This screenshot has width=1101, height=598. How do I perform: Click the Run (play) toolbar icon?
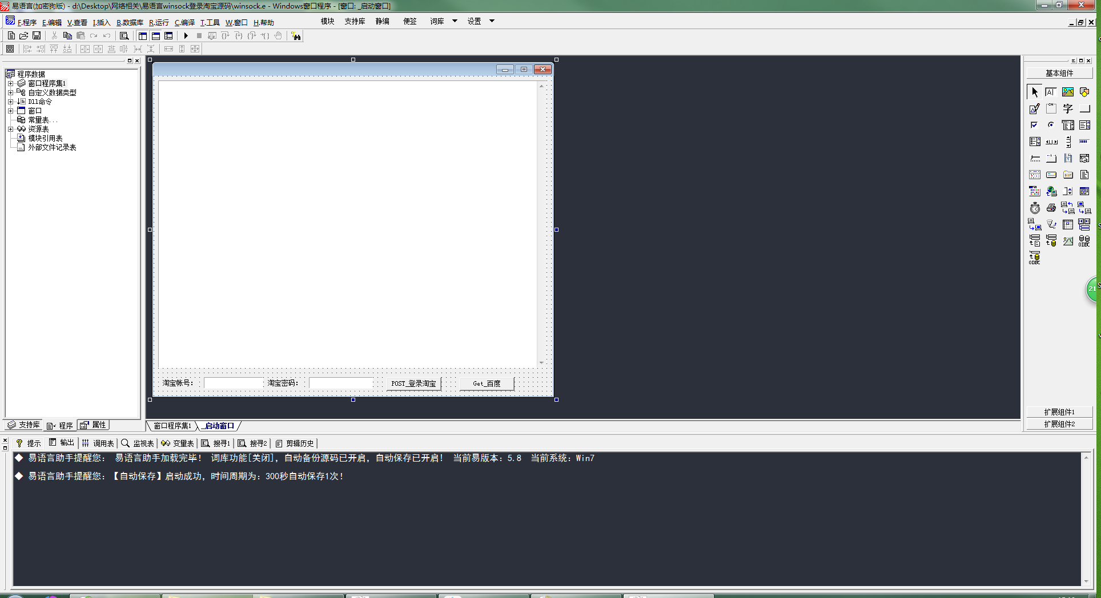[x=186, y=36]
